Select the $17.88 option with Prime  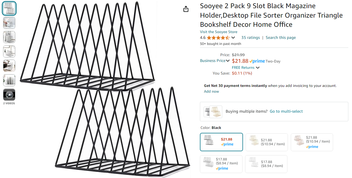pyautogui.click(x=221, y=164)
